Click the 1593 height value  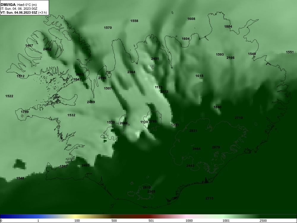pos(220,54)
